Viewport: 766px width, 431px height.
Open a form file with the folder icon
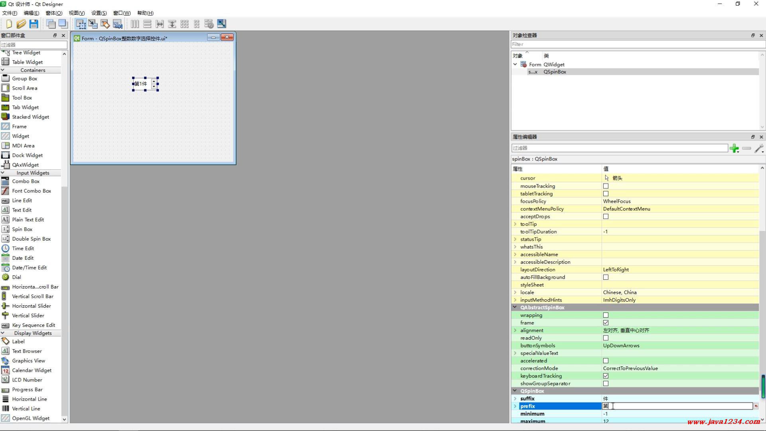coord(21,24)
